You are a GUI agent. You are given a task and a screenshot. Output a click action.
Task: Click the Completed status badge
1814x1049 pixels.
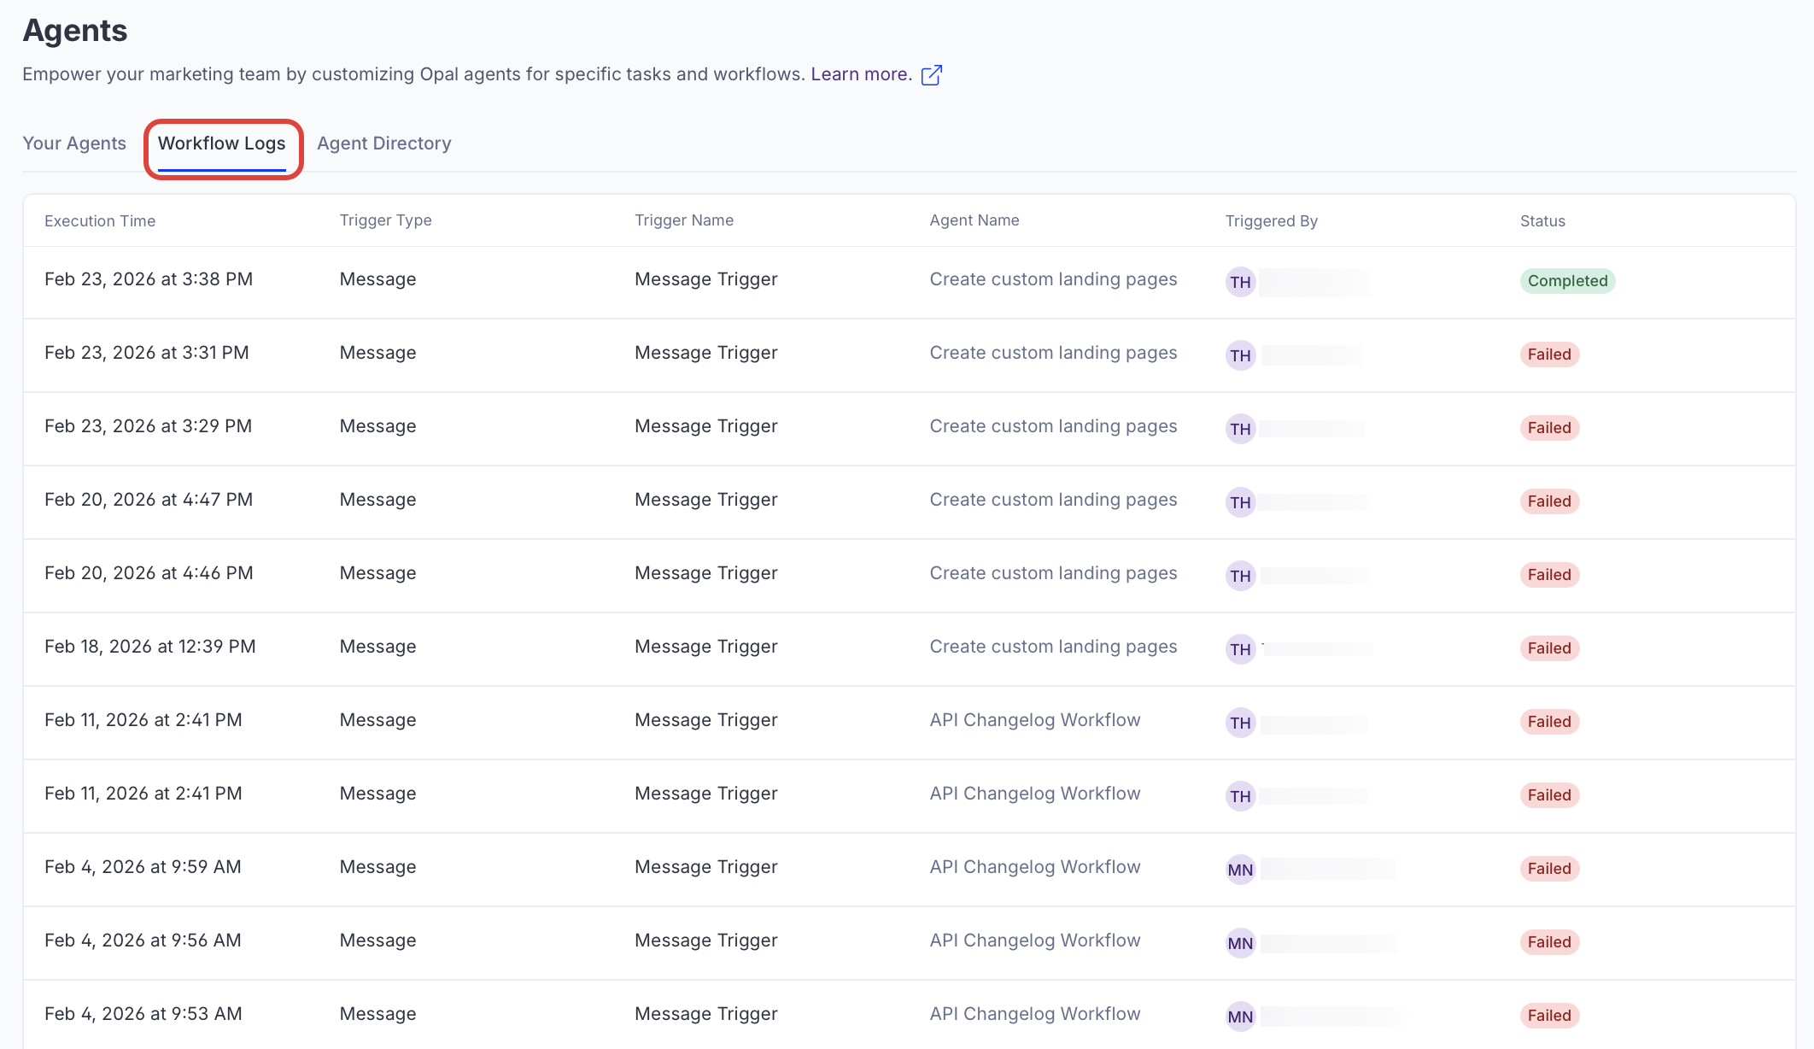(x=1567, y=281)
